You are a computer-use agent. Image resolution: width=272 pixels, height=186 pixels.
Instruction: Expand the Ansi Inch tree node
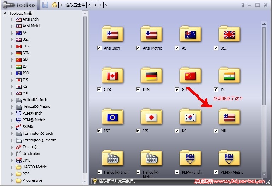pyautogui.click(x=12, y=19)
